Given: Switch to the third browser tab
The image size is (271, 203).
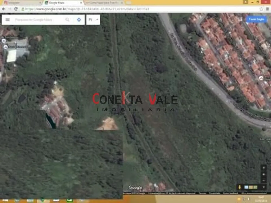Looking at the screenshot, I should click(x=104, y=3).
